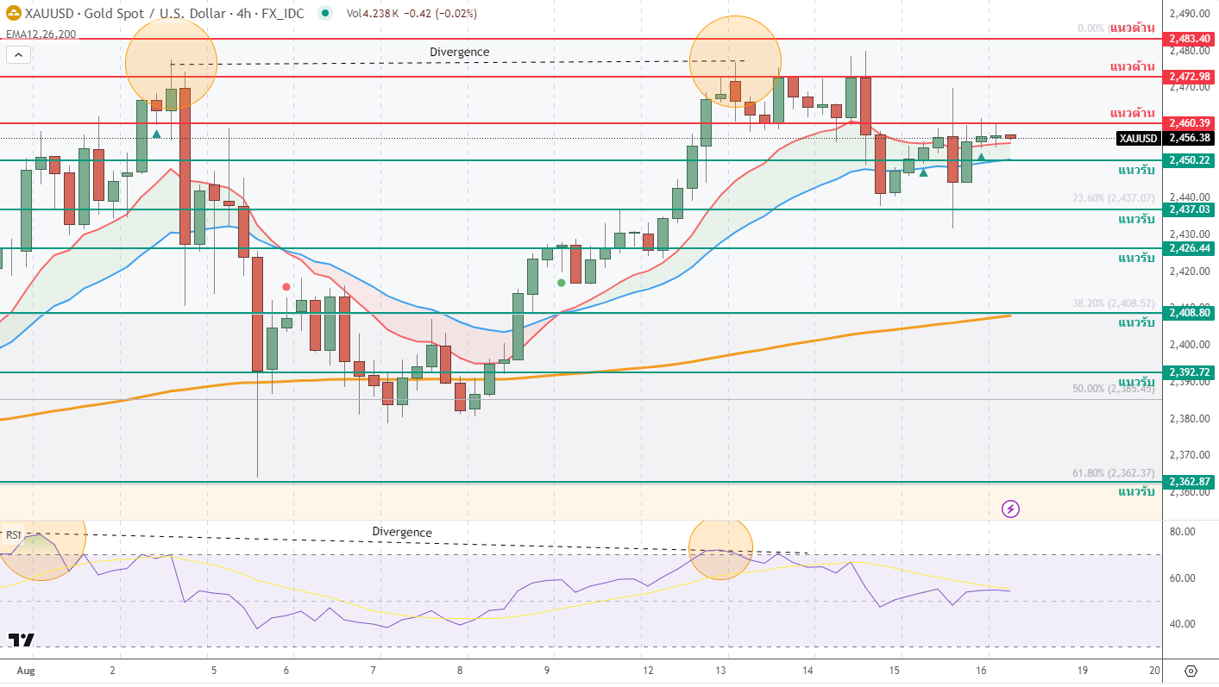Screen dimensions: 1219x687
Task: Select the 61.80% Fibonacci level label
Action: 1112,472
